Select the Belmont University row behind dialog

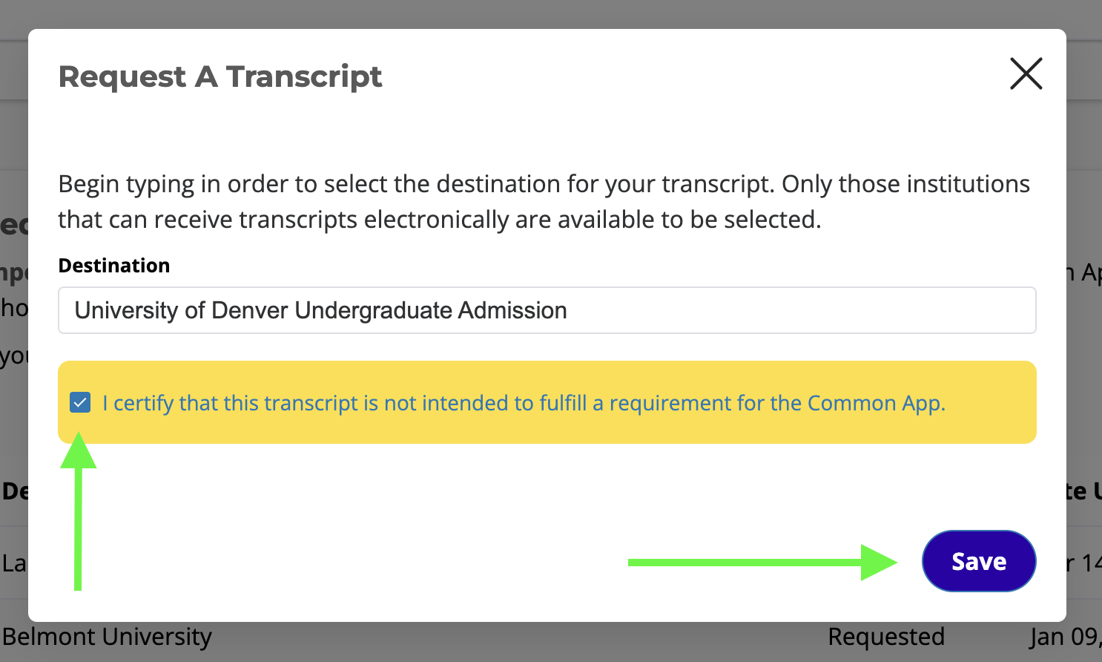tap(108, 638)
